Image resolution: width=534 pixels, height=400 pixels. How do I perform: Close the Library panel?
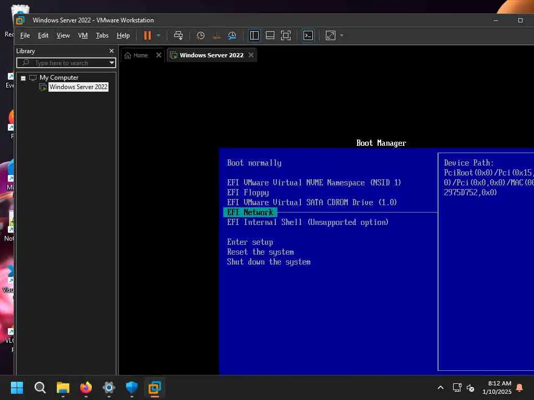pyautogui.click(x=112, y=51)
